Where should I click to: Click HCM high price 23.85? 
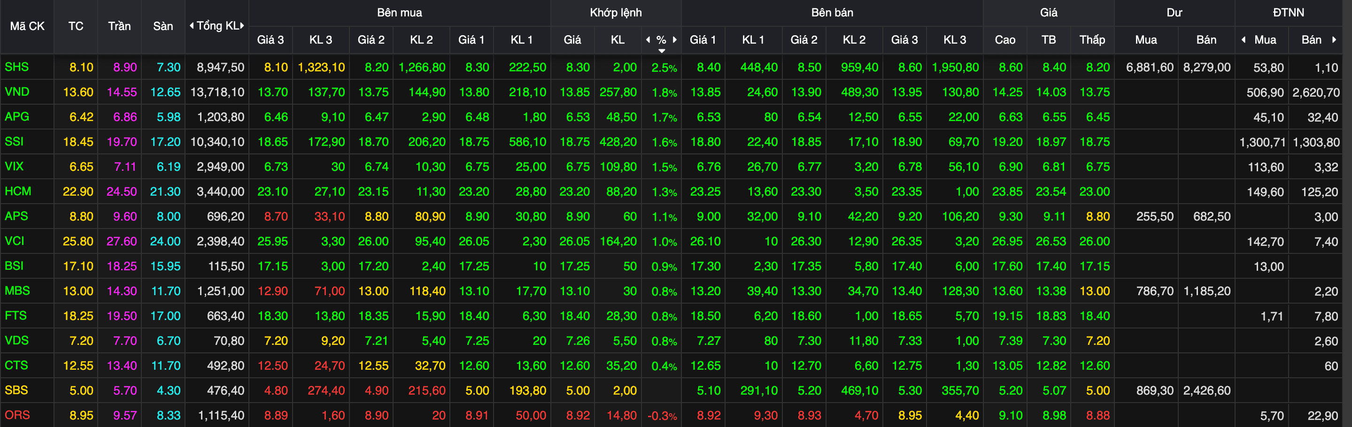pos(1007,191)
